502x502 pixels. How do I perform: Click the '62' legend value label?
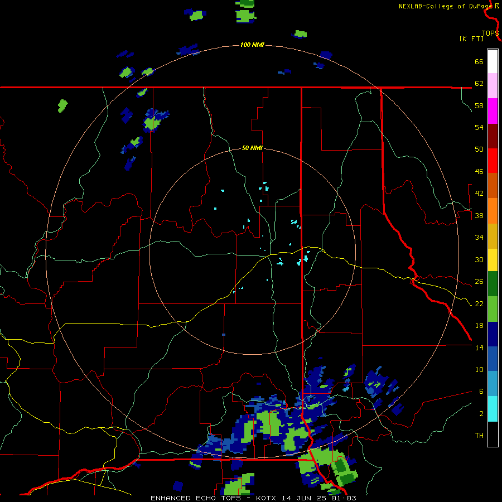tap(479, 83)
